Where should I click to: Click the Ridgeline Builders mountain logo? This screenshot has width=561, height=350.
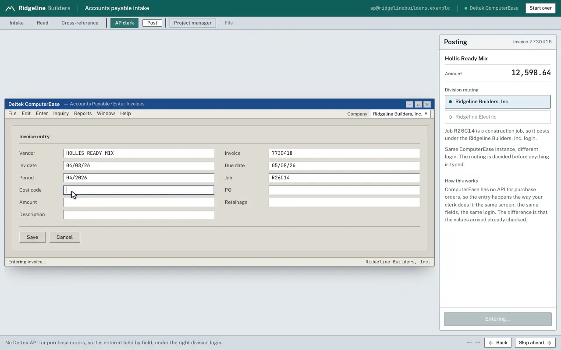point(10,8)
